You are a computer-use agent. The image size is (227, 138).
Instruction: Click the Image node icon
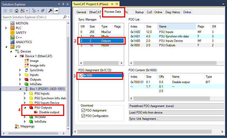[26, 61]
